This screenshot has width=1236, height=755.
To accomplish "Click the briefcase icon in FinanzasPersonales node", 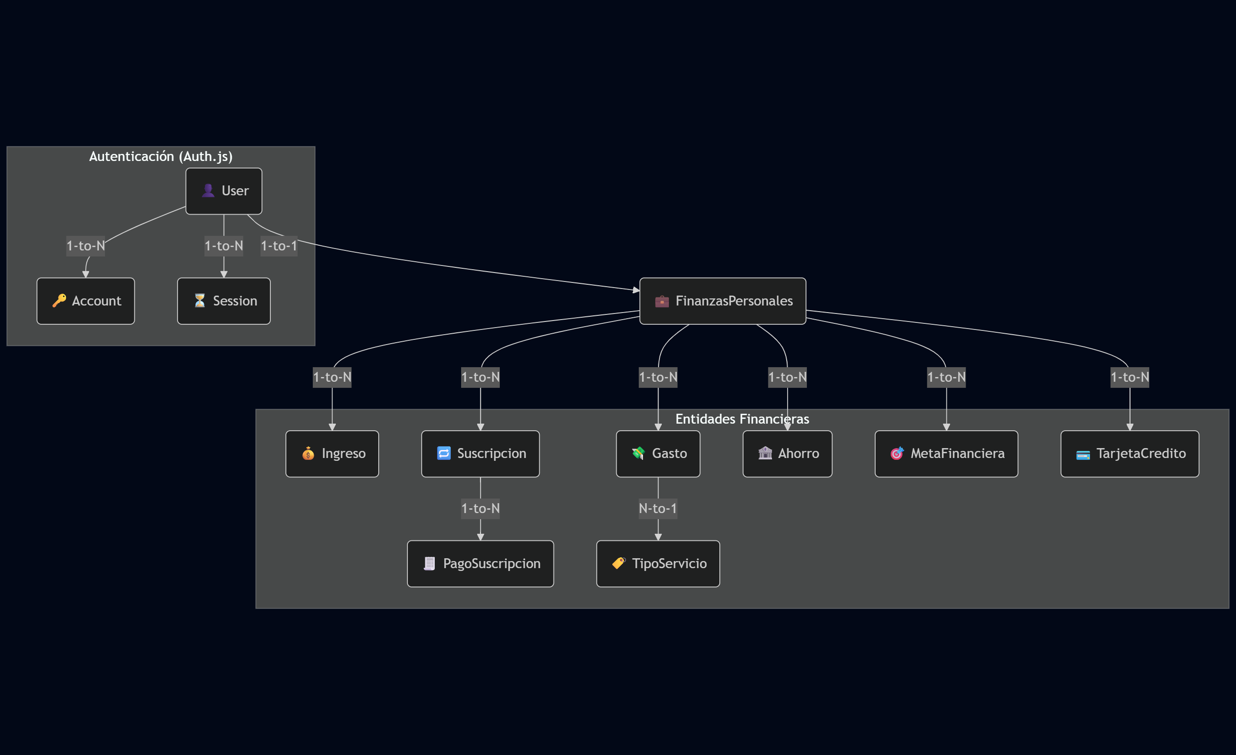I will (x=662, y=301).
